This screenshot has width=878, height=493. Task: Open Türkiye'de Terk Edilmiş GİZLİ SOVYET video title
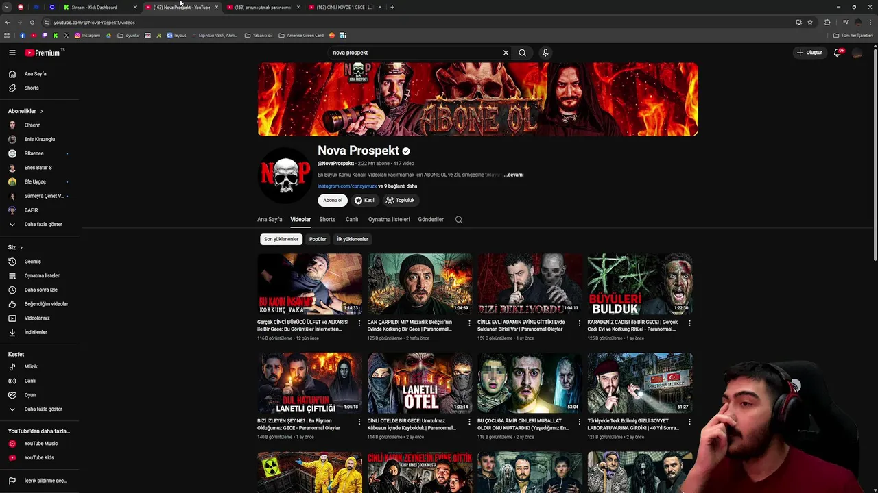[633, 425]
